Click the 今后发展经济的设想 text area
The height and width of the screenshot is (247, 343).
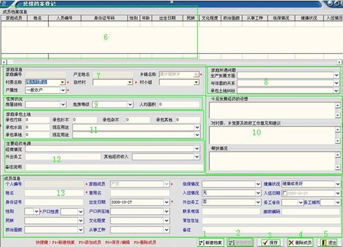point(272,110)
